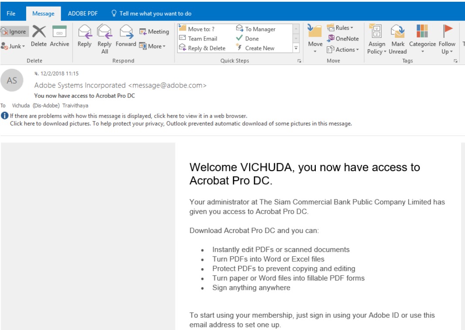Viewport: 465px width, 330px height.
Task: Click 'Turn paper or Word files into fillable PDF forms' bullet
Action: coord(288,278)
